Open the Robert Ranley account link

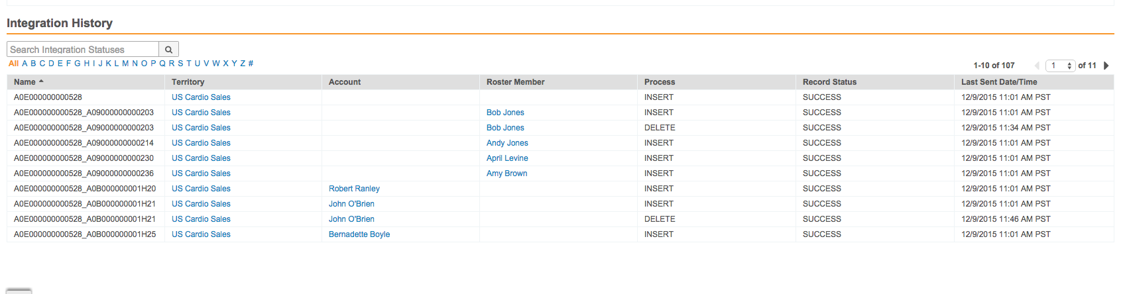click(354, 189)
